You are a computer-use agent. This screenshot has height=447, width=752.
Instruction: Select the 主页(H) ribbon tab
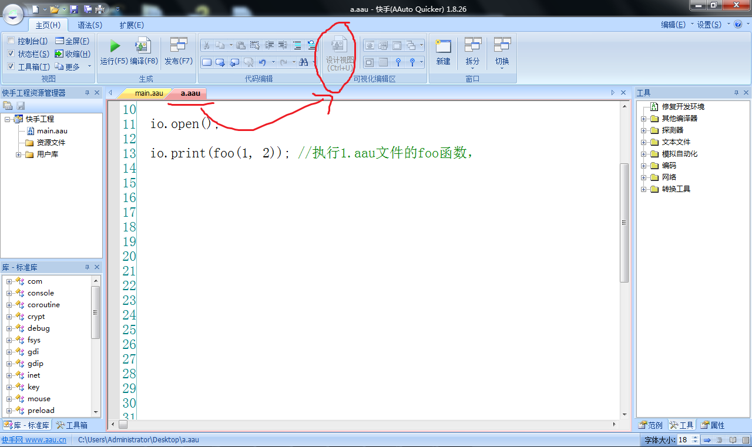(x=48, y=25)
